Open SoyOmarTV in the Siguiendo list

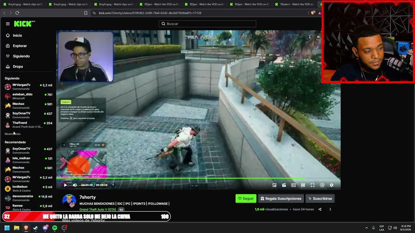tap(28, 115)
